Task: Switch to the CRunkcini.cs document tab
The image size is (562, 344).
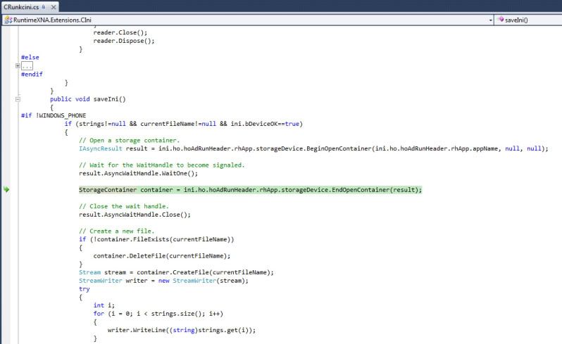Action: [21, 6]
